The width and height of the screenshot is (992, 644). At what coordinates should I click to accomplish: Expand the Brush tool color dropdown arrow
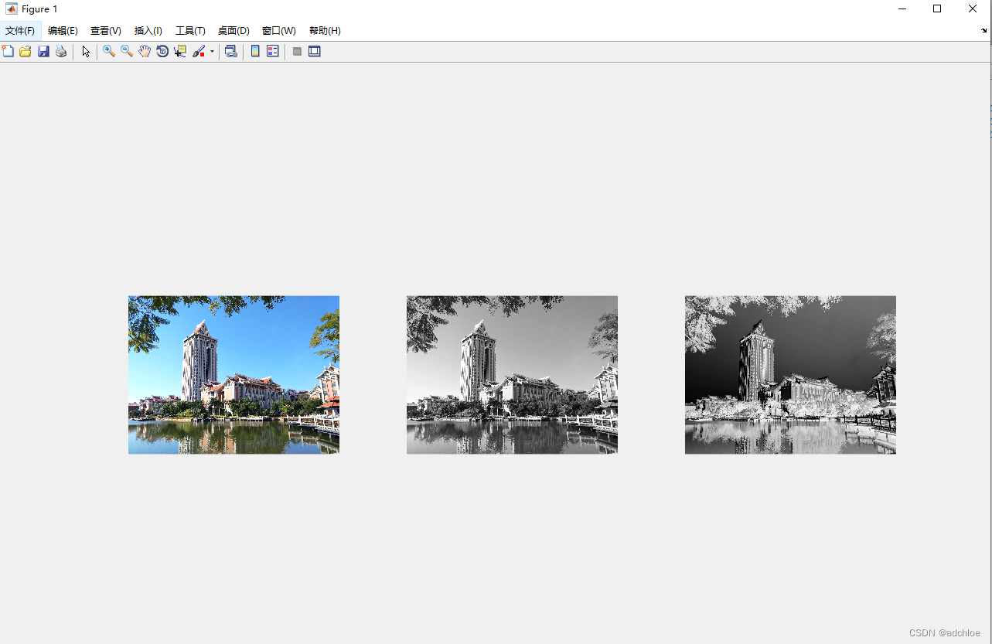212,52
